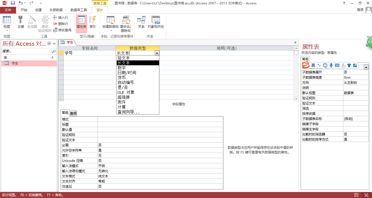
Task: Open the soft keyboard icon on the IME bar
Action: point(337,65)
